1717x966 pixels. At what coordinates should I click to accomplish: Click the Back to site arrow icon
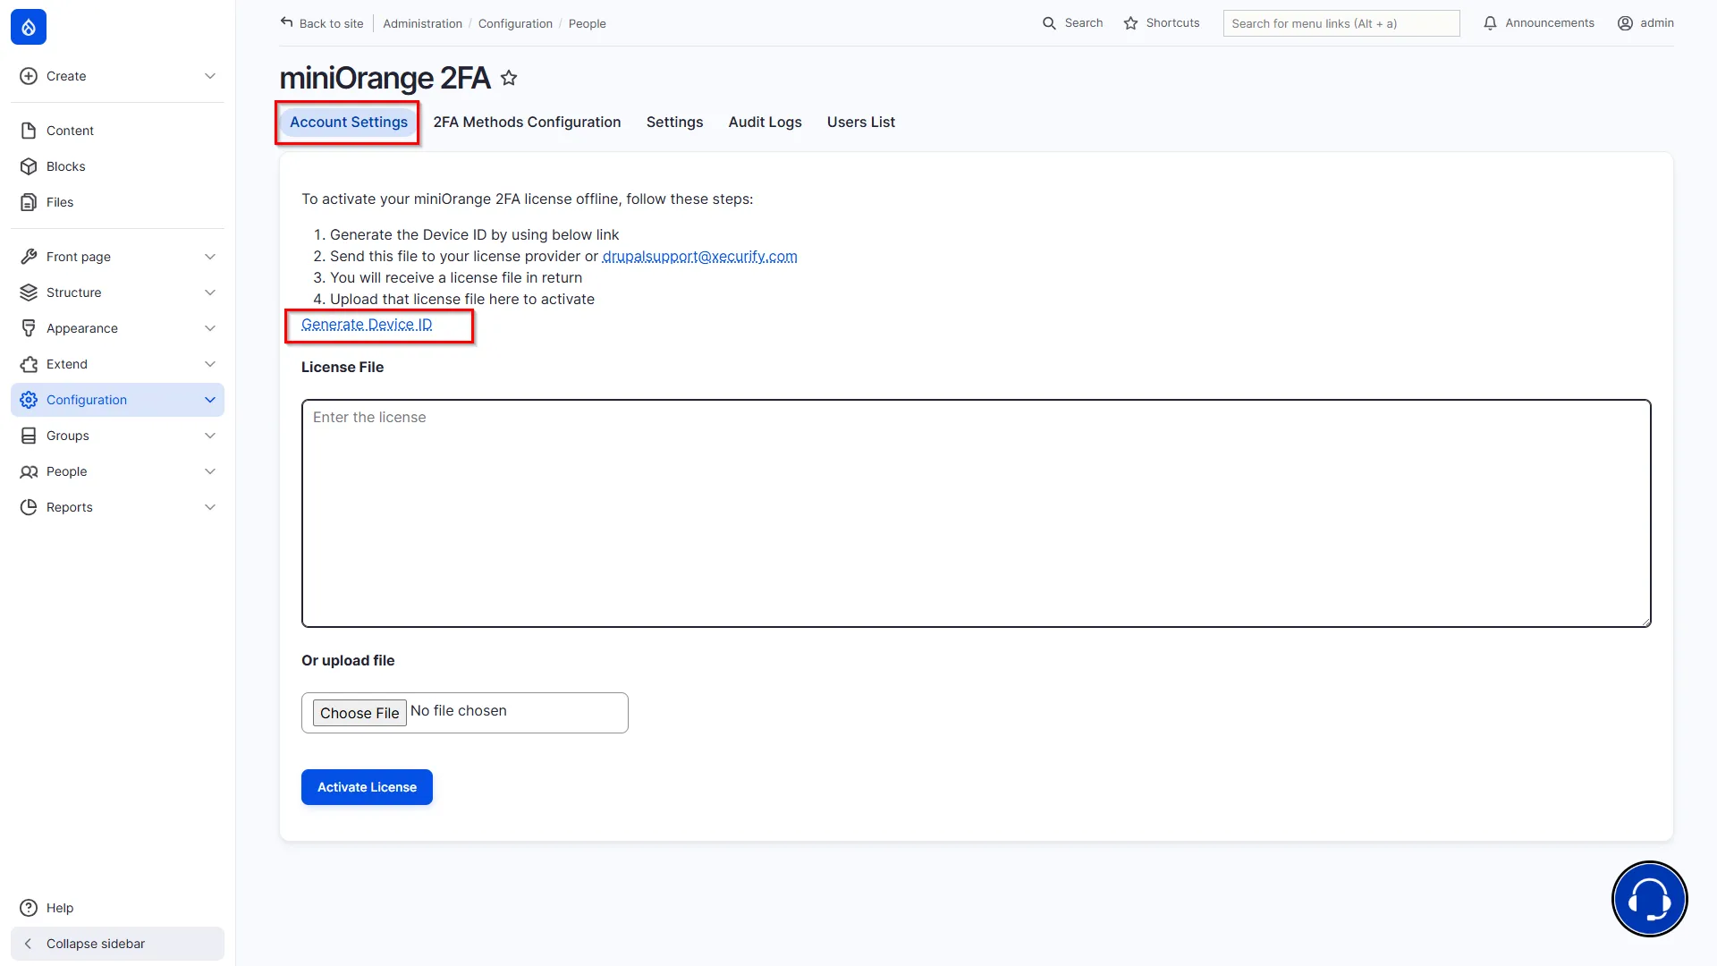coord(286,22)
